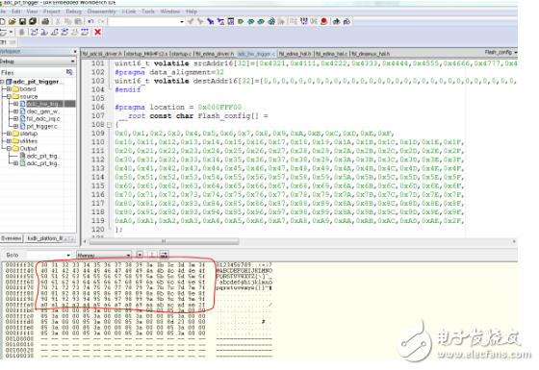Open the Flash_config function dropdown

[x=515, y=52]
